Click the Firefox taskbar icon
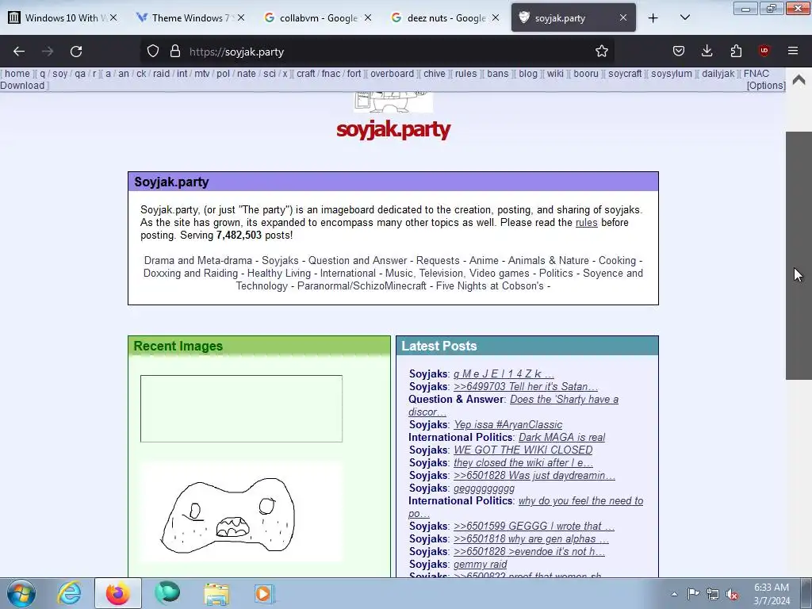Viewport: 812px width, 609px height. tap(118, 593)
